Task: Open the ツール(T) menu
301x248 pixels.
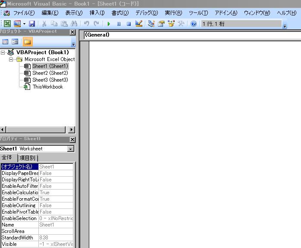Action: 198,13
